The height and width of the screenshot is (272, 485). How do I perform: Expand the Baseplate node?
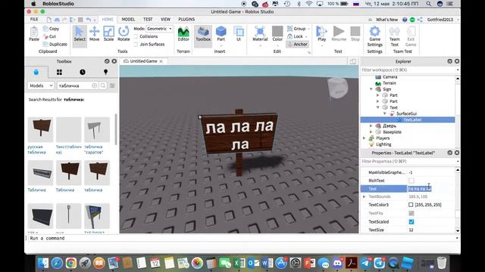(371, 132)
